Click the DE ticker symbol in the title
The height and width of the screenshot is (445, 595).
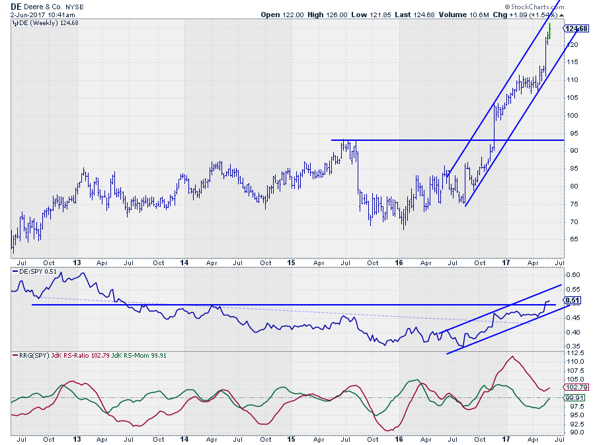point(15,5)
